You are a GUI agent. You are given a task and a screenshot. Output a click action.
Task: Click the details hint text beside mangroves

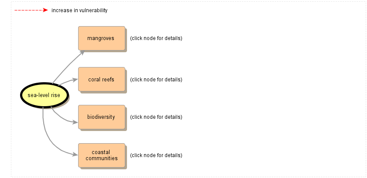coord(156,38)
